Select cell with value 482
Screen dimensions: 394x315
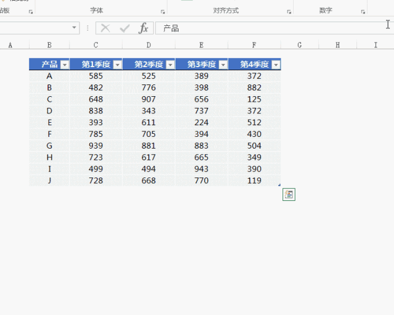point(96,88)
